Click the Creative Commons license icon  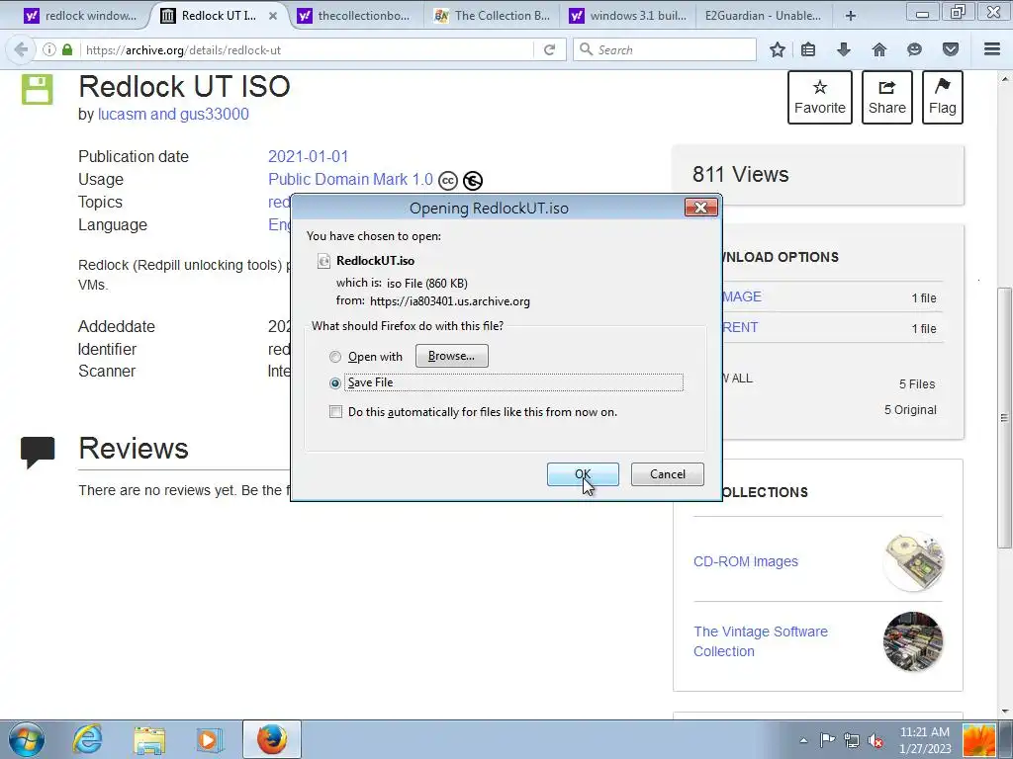(x=448, y=181)
